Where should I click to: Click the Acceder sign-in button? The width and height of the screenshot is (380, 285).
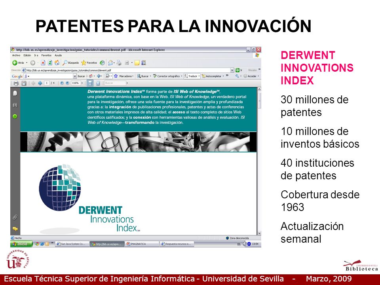[251, 76]
